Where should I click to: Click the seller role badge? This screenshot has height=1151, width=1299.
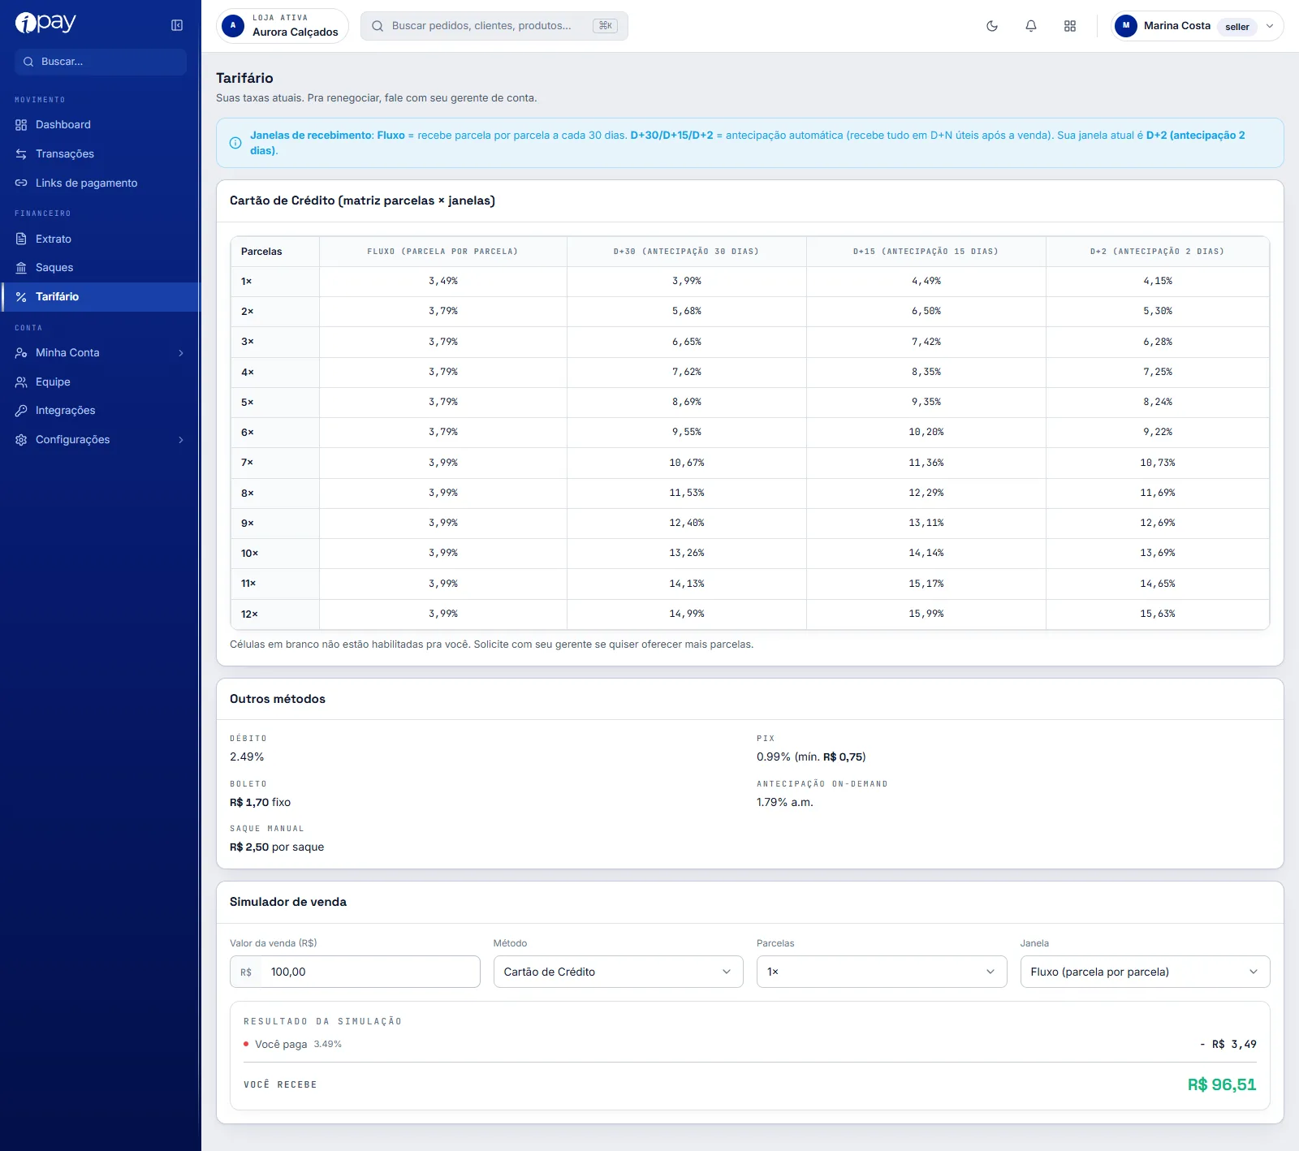pos(1237,27)
